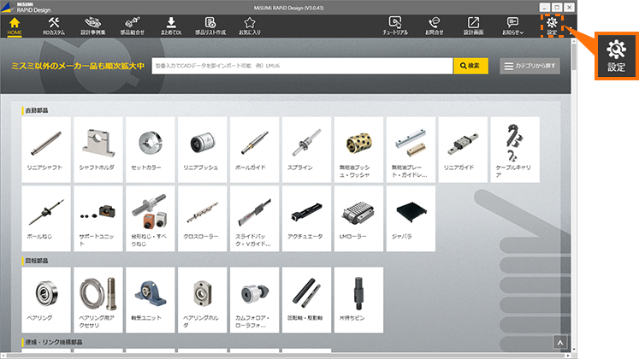Open the お問合せ contact icon
This screenshot has height=359, width=639.
coord(435,26)
